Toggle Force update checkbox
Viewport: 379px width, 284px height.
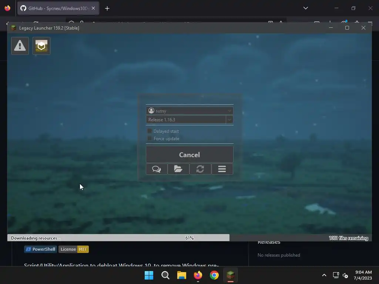150,138
